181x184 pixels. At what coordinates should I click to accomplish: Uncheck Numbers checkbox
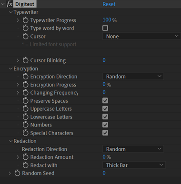(105, 125)
